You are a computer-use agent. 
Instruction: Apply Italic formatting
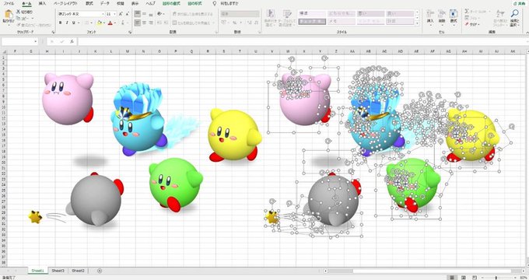click(67, 23)
